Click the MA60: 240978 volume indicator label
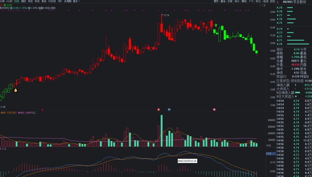Viewport: 312px width, 177px height. coord(27,113)
